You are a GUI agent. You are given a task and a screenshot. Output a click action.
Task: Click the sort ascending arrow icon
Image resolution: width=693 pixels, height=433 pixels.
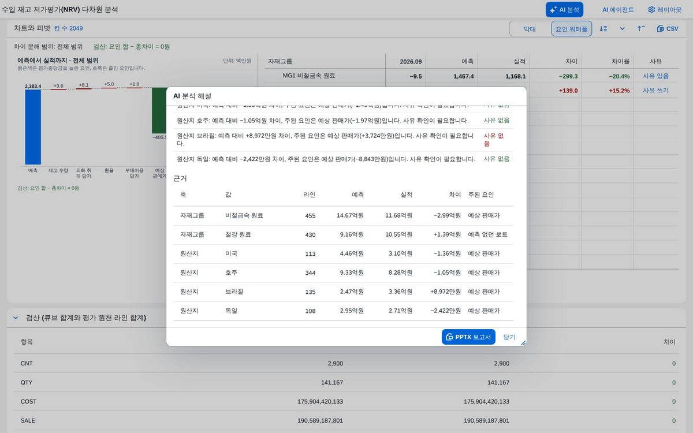(641, 28)
